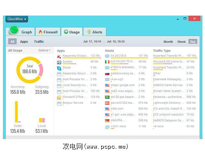This screenshot has width=205, height=154.
Task: Click the Austrian flag for server21202.tea
Action: pyautogui.click(x=107, y=103)
